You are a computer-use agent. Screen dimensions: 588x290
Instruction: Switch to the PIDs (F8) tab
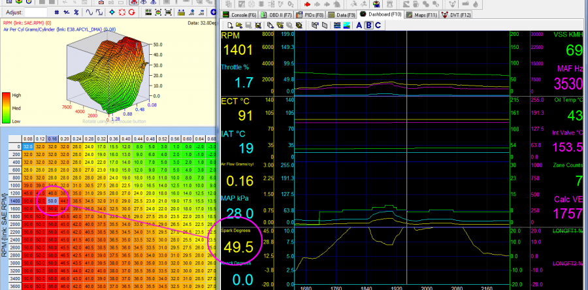point(310,15)
